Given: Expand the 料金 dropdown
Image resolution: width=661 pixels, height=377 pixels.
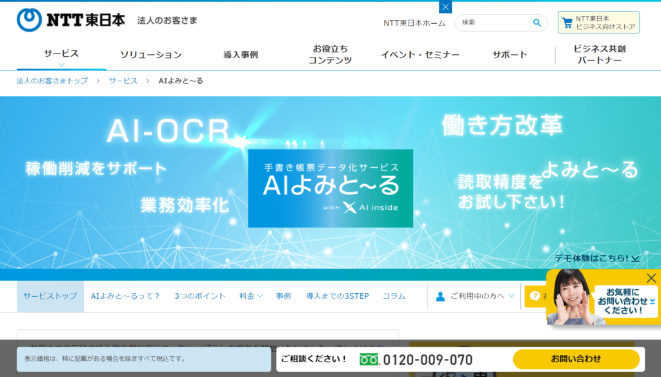Looking at the screenshot, I should coord(251,296).
